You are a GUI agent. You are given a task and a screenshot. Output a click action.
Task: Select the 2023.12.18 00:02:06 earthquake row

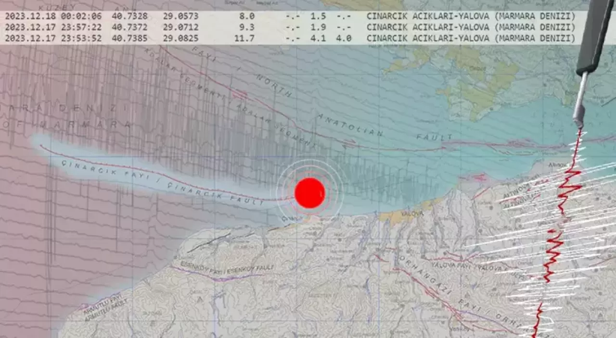[289, 16]
